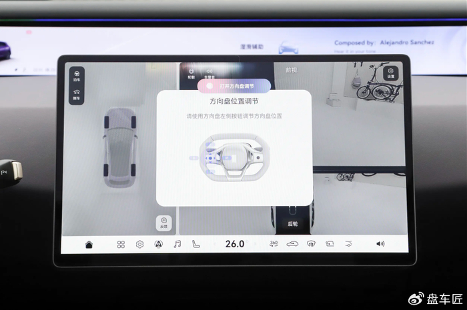Tap the 26.0 temperature value
The image size is (467, 310).
click(x=235, y=244)
